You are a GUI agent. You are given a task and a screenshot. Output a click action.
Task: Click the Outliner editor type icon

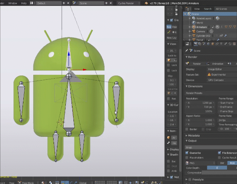tap(187, 8)
